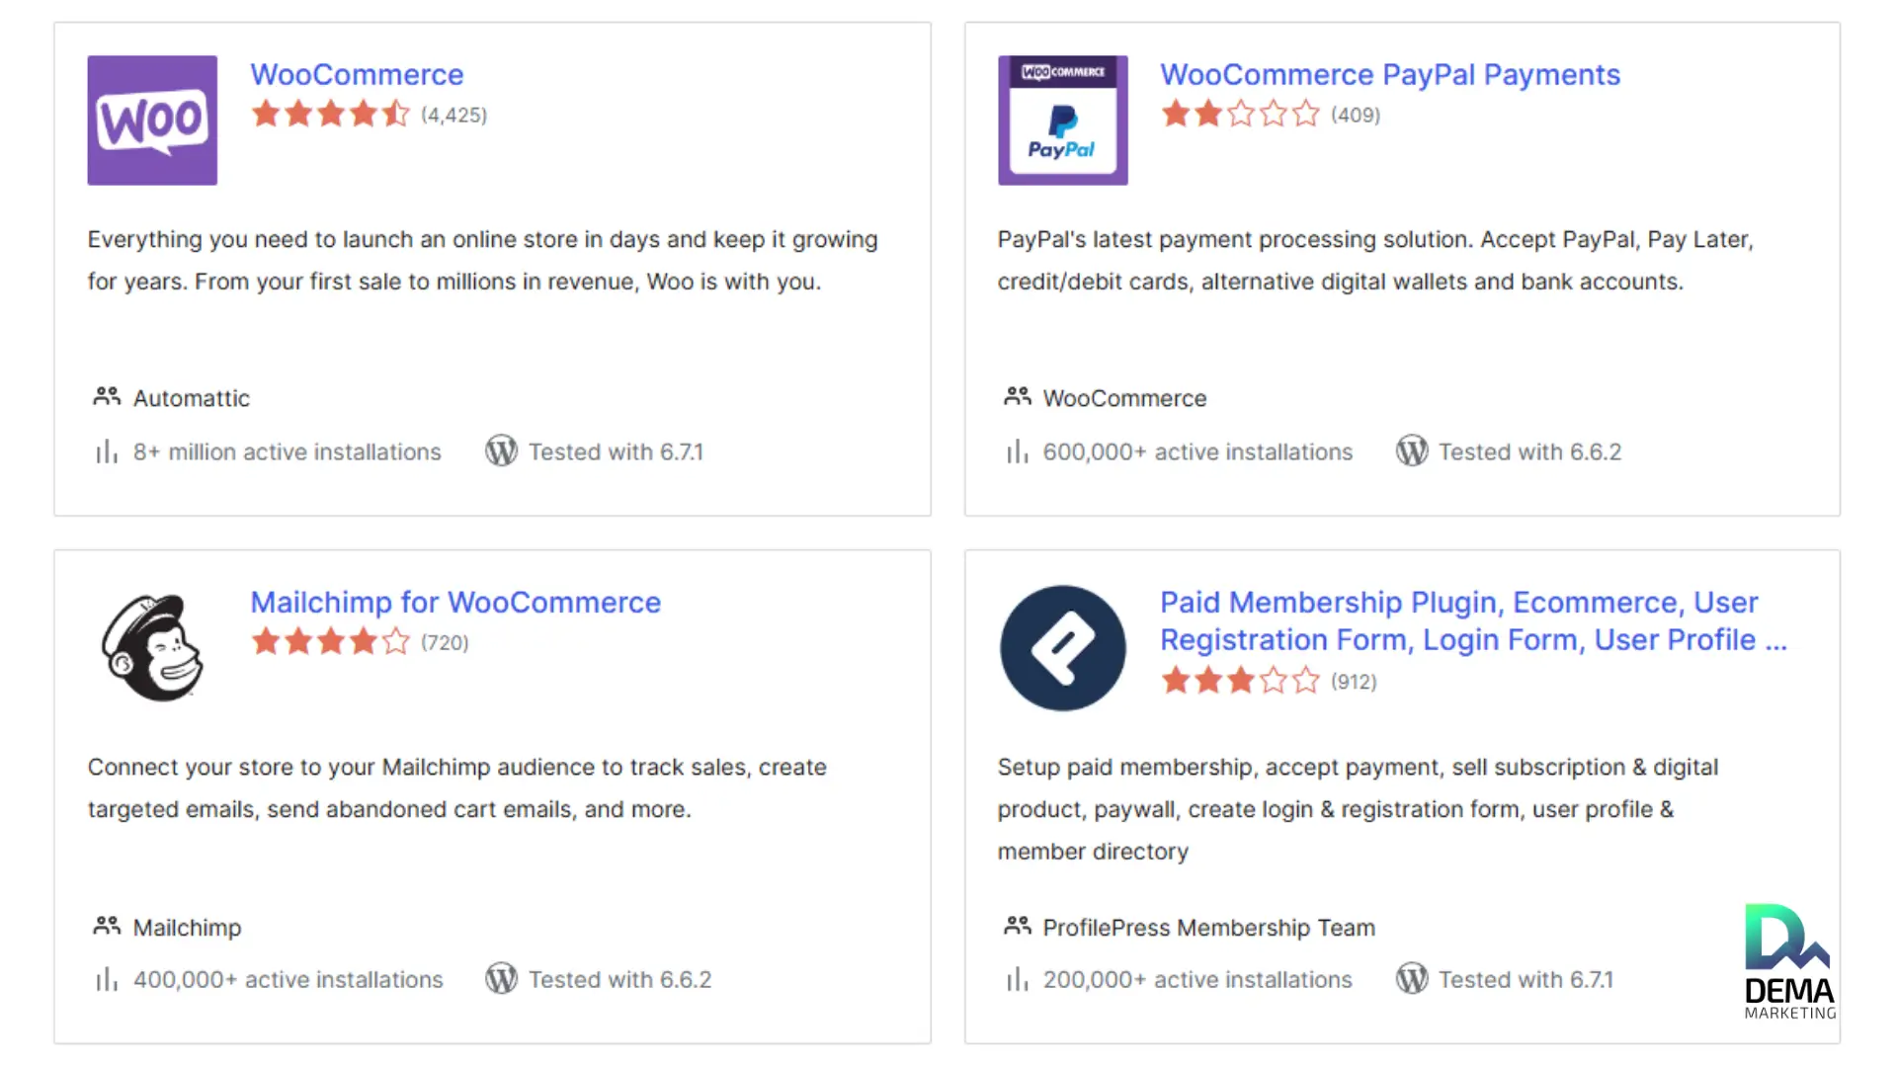
Task: Click the author icon beside the Mailchimp author name
Action: pos(107,926)
